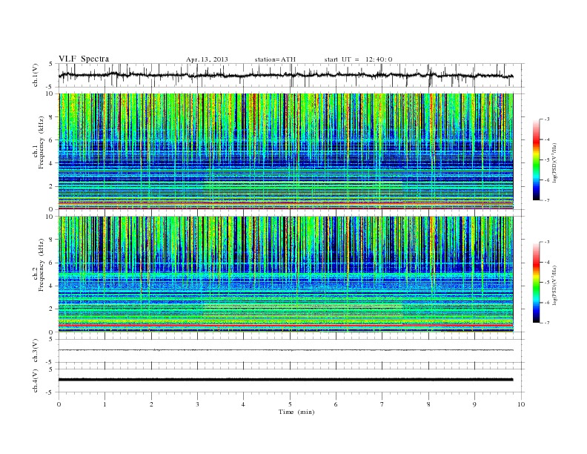Click the ch.1 spectrogram color scale bar
This screenshot has width=587, height=454.
point(537,159)
